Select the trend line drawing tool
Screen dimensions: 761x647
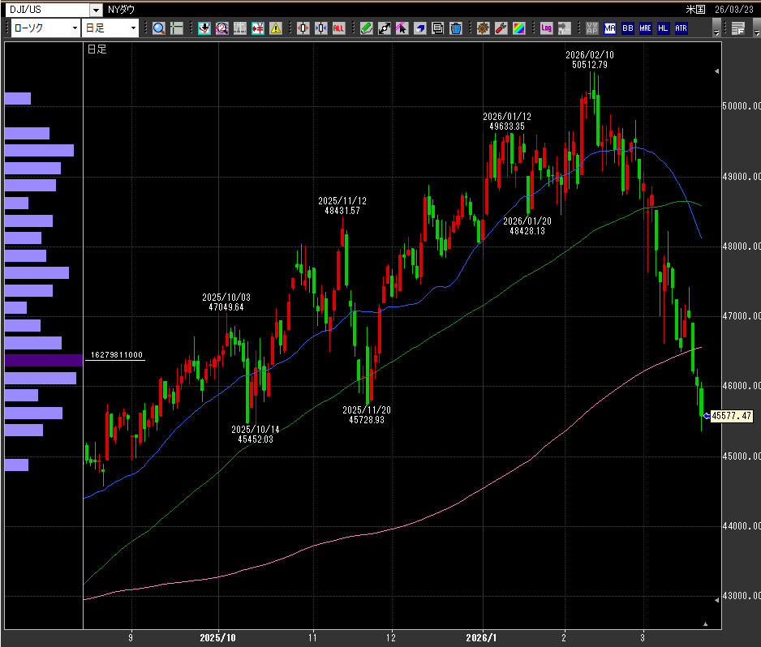(385, 28)
